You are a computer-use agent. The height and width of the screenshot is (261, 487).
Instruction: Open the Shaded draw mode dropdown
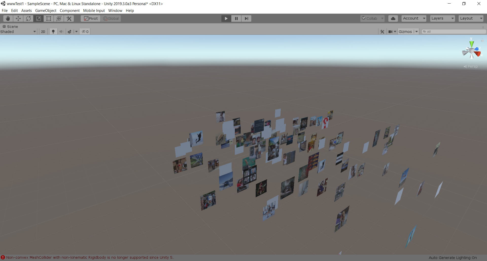(18, 32)
